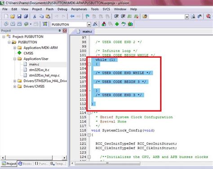Select stm32f1xx_hal_msp.c in the project tree
213x169 pixels.
click(x=44, y=75)
